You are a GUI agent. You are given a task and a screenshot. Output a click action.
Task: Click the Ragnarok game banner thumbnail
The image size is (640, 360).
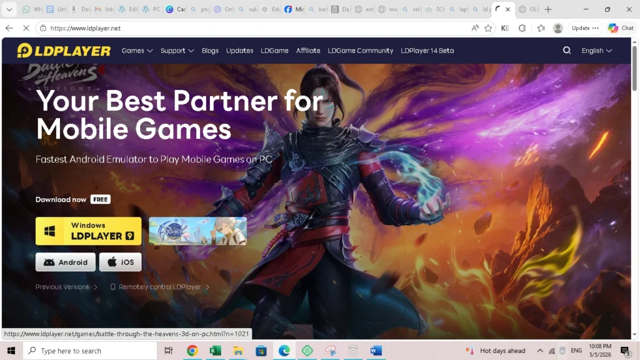click(198, 231)
